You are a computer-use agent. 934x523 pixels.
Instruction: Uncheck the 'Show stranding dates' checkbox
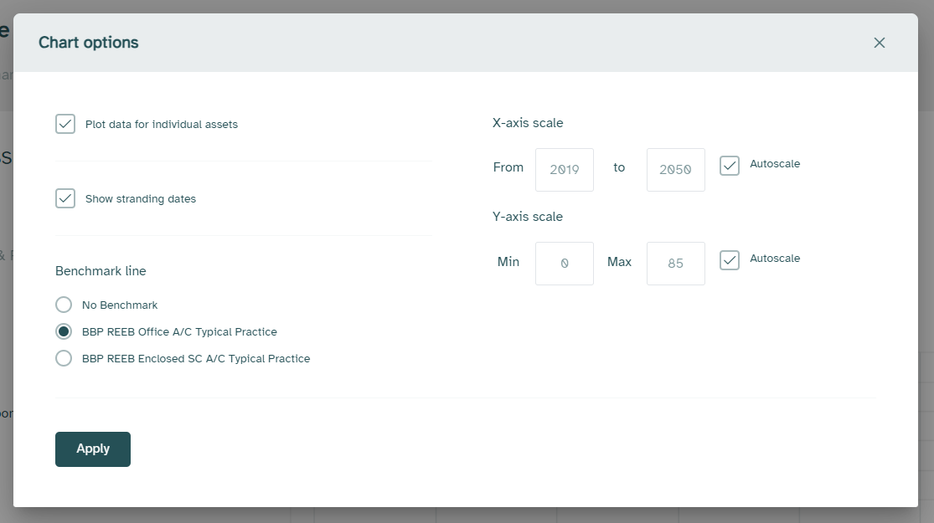point(65,199)
